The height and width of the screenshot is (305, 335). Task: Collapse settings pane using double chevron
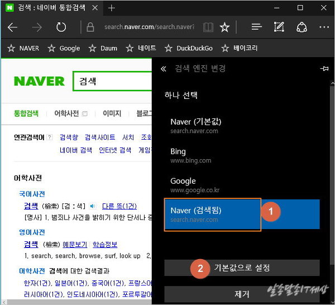pyautogui.click(x=164, y=69)
